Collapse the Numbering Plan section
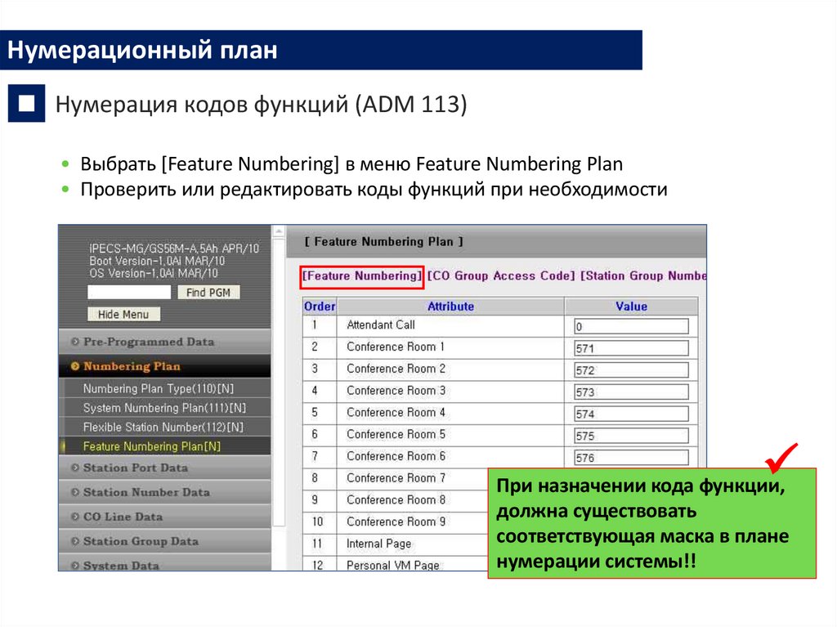The image size is (837, 627). [165, 366]
